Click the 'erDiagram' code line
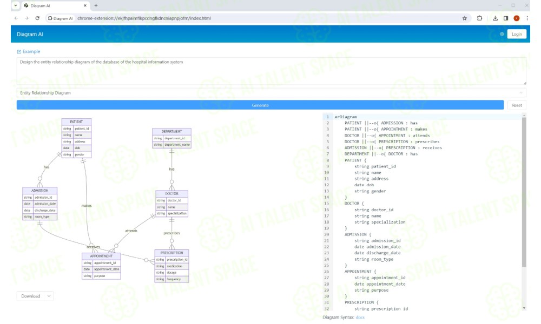541x324 pixels. click(x=346, y=117)
